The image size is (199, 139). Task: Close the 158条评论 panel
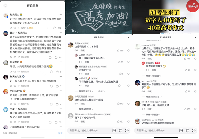click(x=128, y=37)
